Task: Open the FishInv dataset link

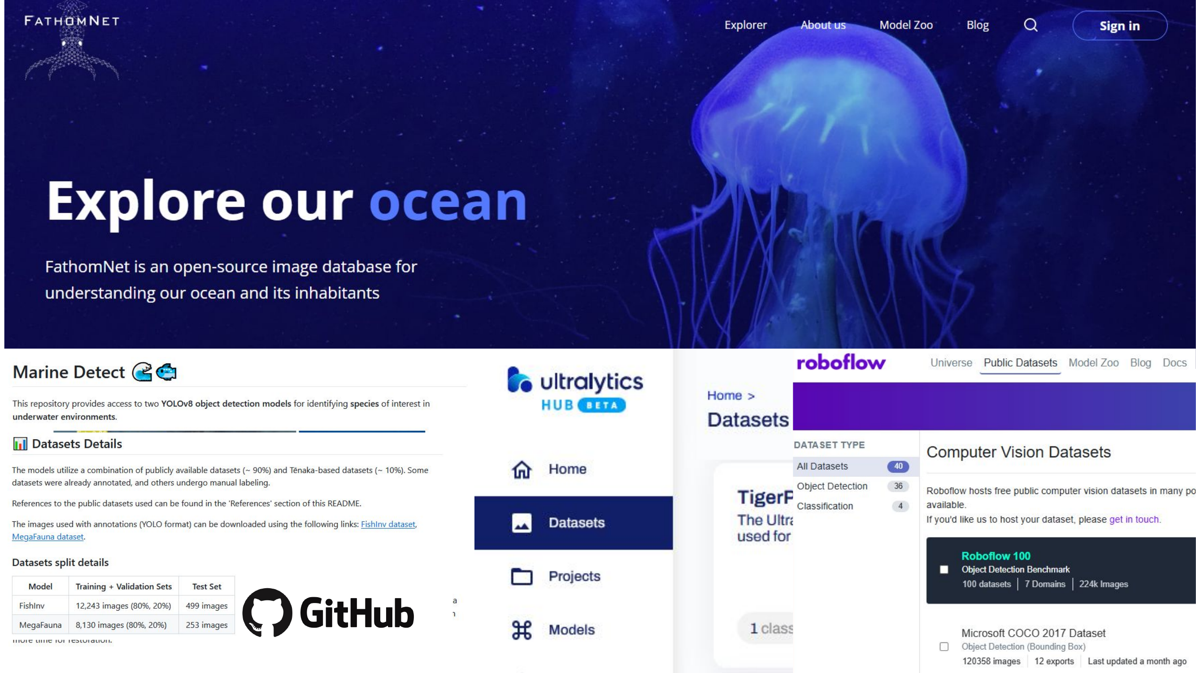Action: tap(387, 524)
